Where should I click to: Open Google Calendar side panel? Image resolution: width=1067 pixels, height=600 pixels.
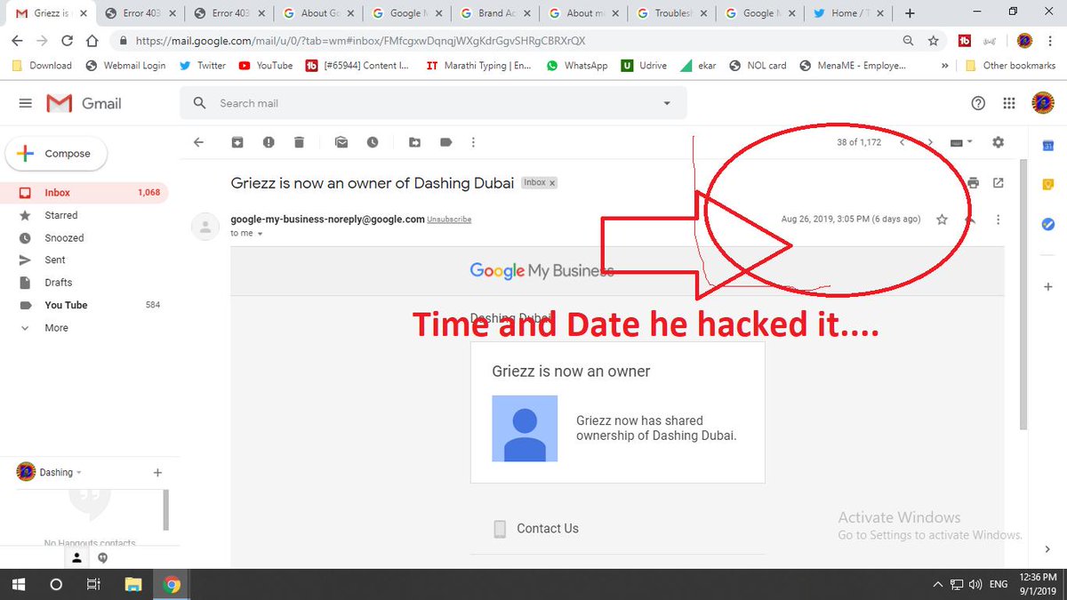tap(1047, 146)
